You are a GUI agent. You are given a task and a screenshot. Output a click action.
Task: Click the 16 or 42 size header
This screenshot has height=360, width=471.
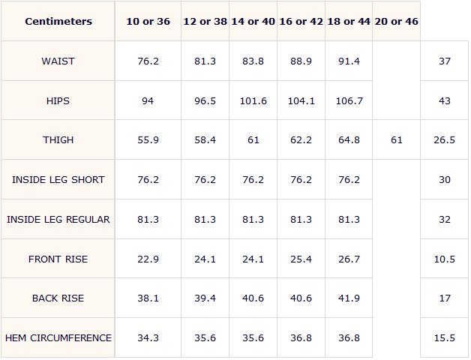pyautogui.click(x=301, y=21)
